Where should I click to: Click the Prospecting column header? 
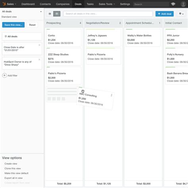[64, 23]
